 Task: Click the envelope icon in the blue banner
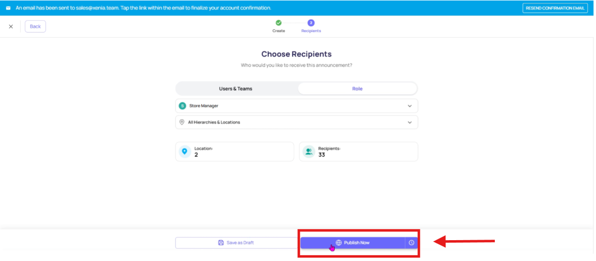tap(8, 8)
